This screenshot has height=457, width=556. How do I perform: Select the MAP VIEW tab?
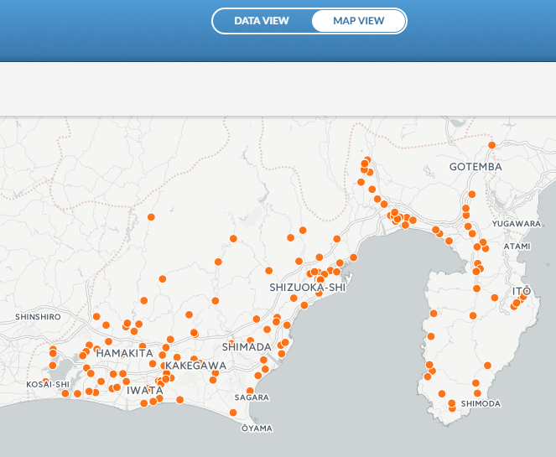click(x=358, y=21)
